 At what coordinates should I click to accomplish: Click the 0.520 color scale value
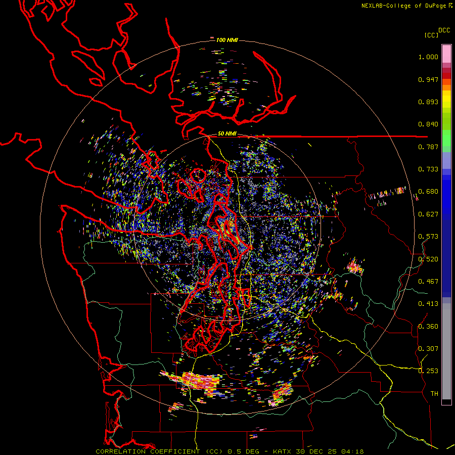[x=428, y=259]
